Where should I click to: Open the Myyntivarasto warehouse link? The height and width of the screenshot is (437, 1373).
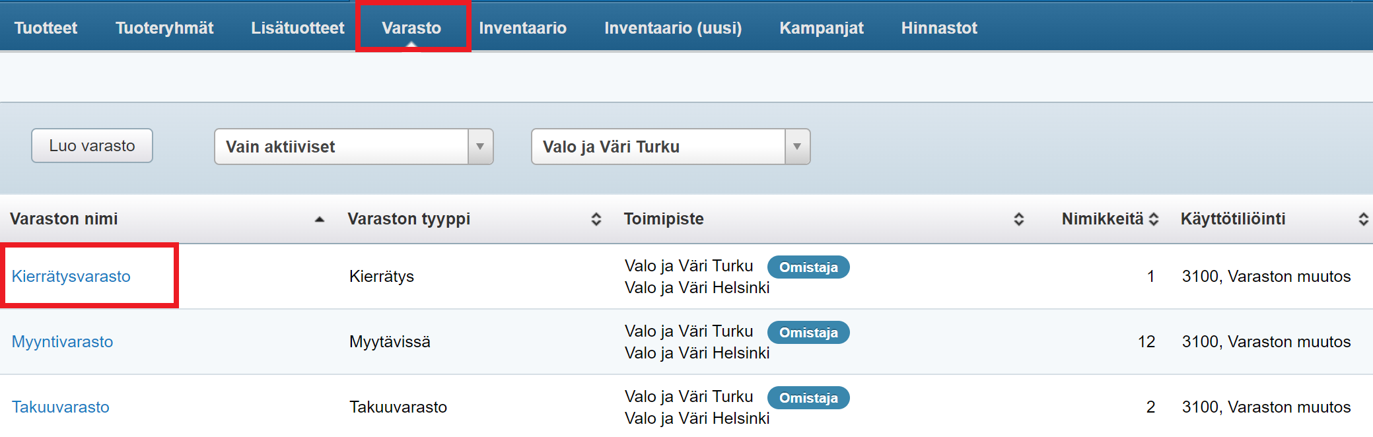[63, 341]
